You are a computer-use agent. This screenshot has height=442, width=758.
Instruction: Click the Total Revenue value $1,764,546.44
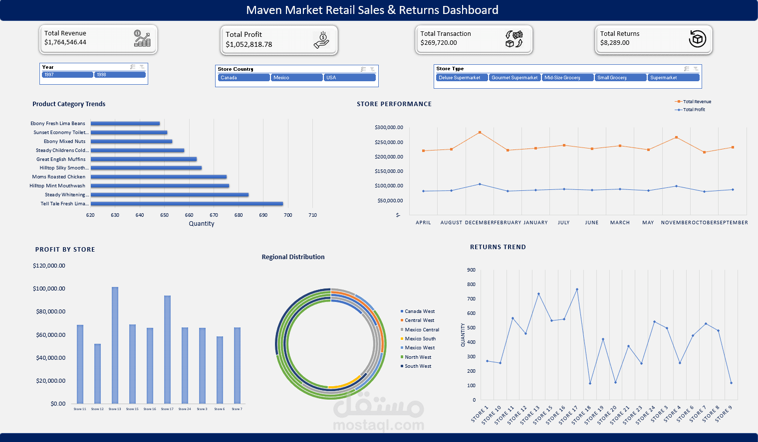pyautogui.click(x=65, y=42)
